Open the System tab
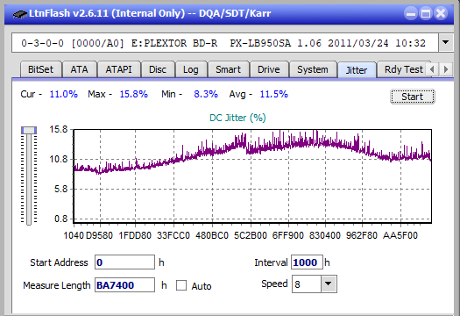The image size is (460, 316). (x=313, y=69)
